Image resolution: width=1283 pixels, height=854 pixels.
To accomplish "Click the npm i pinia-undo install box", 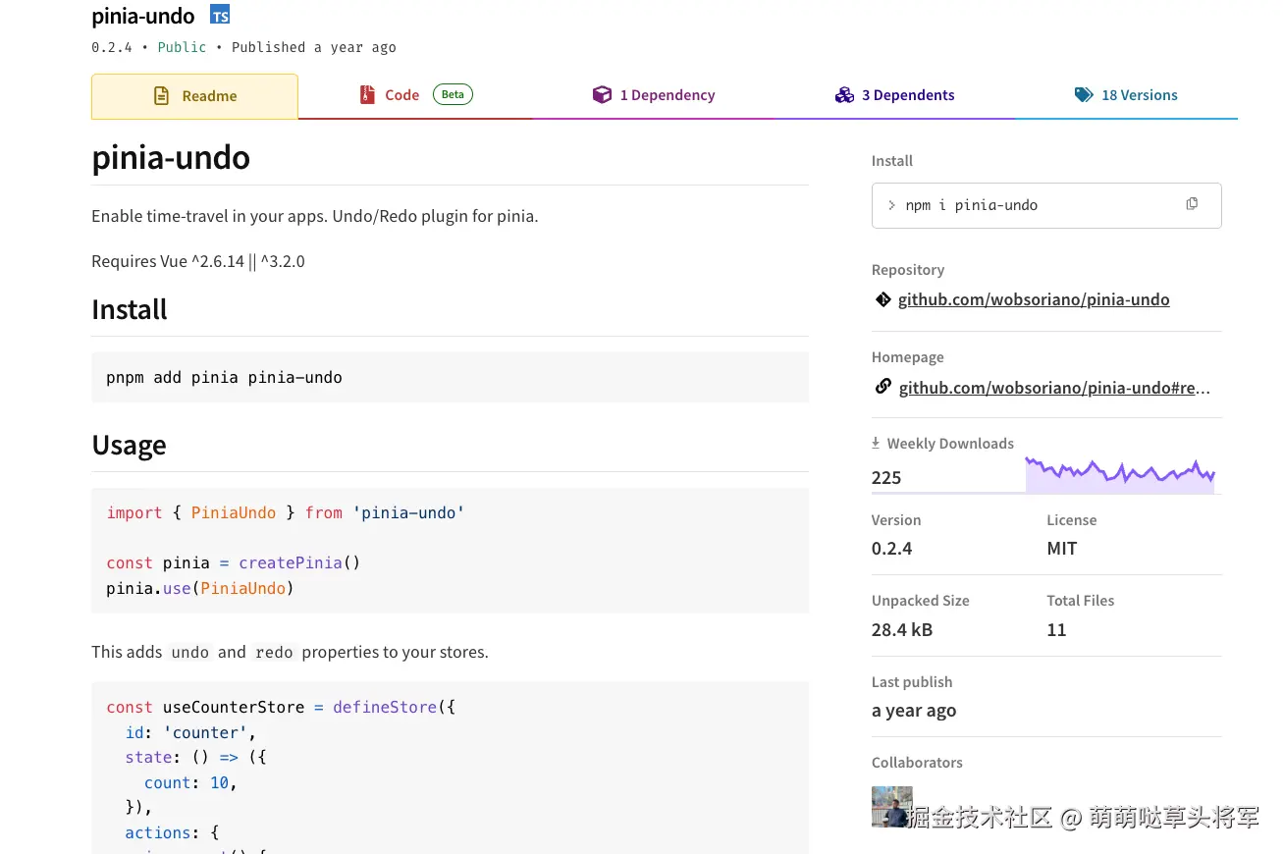I will pyautogui.click(x=1046, y=205).
